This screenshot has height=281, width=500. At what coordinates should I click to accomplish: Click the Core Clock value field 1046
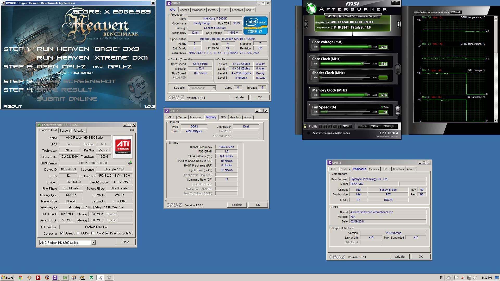[x=383, y=64]
